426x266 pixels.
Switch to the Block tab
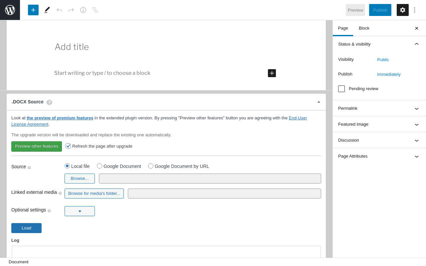point(364,28)
